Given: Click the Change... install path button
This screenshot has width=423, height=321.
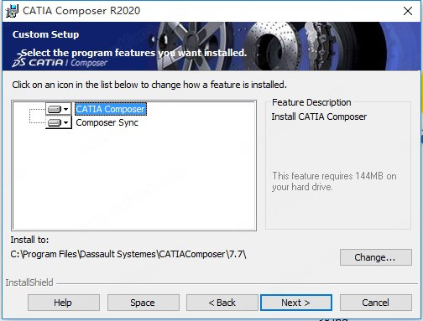Looking at the screenshot, I should pos(376,257).
